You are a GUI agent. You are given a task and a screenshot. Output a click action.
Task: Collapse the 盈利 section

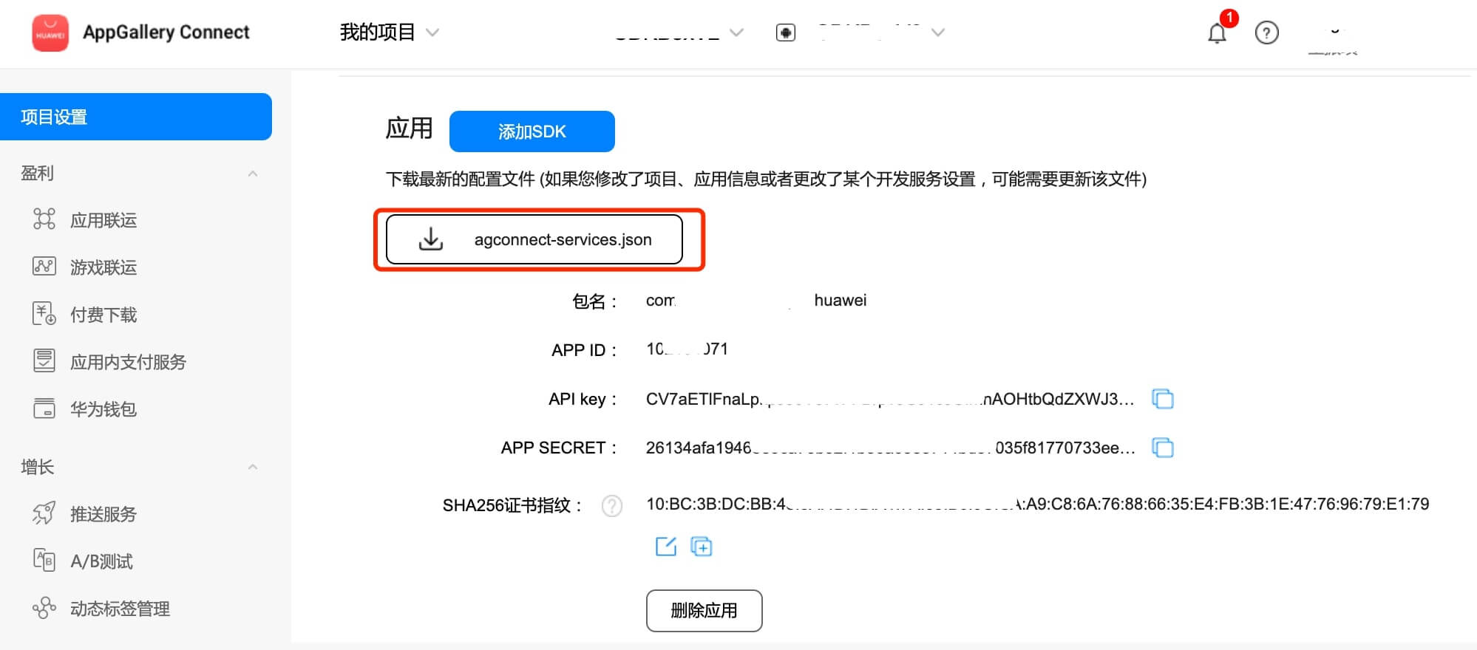[x=253, y=174]
